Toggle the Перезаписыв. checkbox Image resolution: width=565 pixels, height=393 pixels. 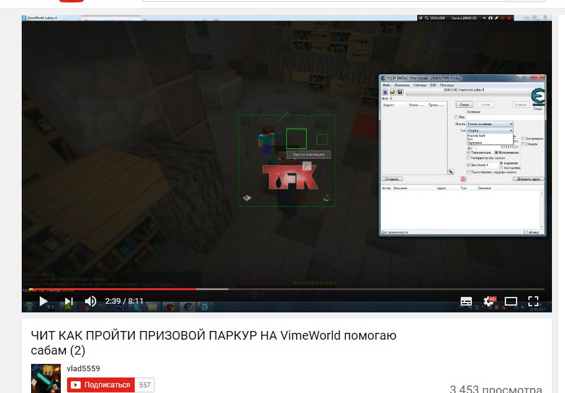tap(468, 152)
